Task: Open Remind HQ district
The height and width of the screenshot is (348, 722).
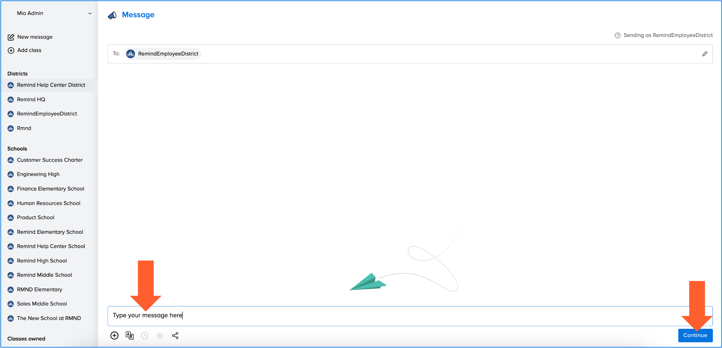Action: click(x=31, y=100)
